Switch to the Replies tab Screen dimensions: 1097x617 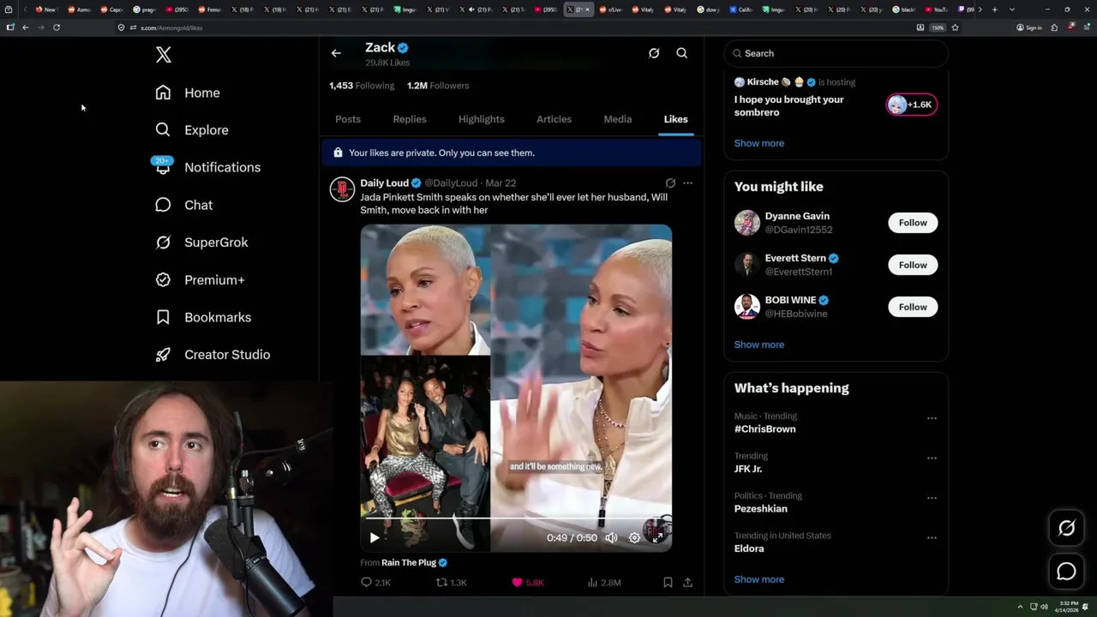[x=410, y=119]
